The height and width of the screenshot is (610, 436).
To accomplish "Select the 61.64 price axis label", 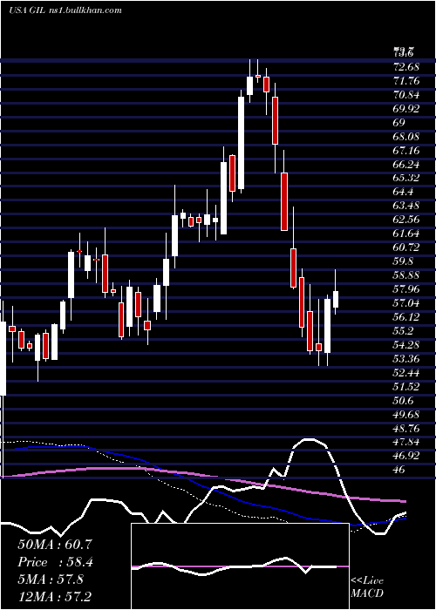I will pyautogui.click(x=406, y=234).
